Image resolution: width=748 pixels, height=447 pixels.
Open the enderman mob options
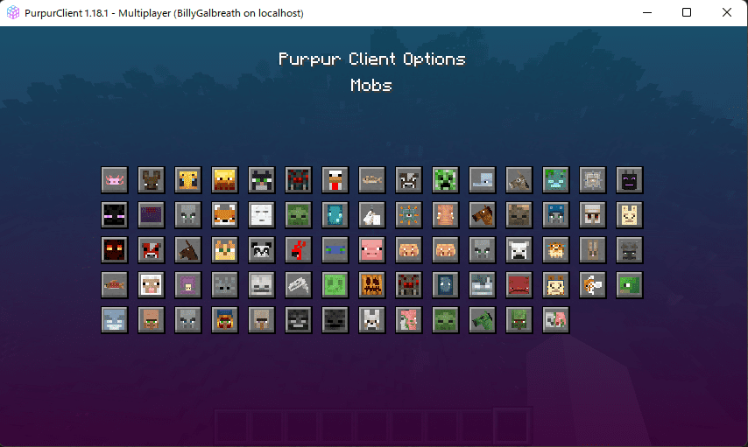[115, 214]
